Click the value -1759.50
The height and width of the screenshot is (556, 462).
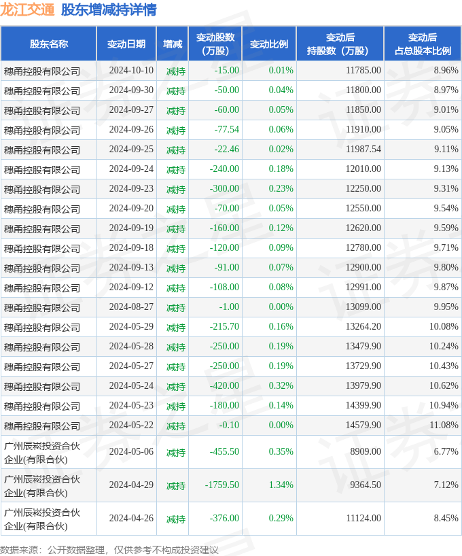[222, 485]
